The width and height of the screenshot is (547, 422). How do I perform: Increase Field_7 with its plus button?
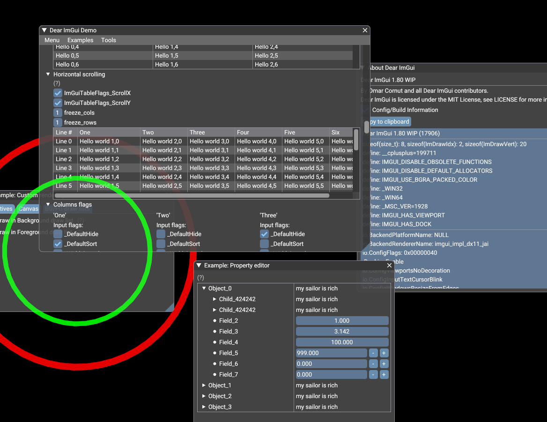pyautogui.click(x=384, y=375)
